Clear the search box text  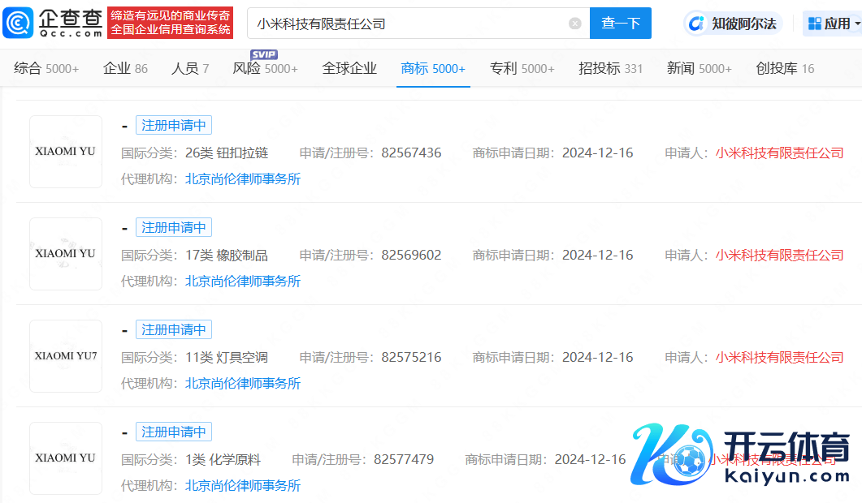[575, 24]
